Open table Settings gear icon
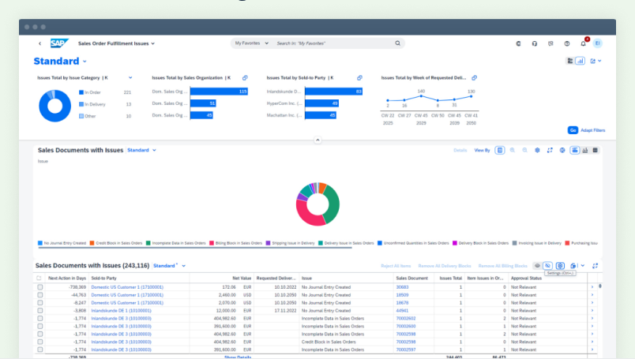635x359 pixels. pyautogui.click(x=560, y=266)
